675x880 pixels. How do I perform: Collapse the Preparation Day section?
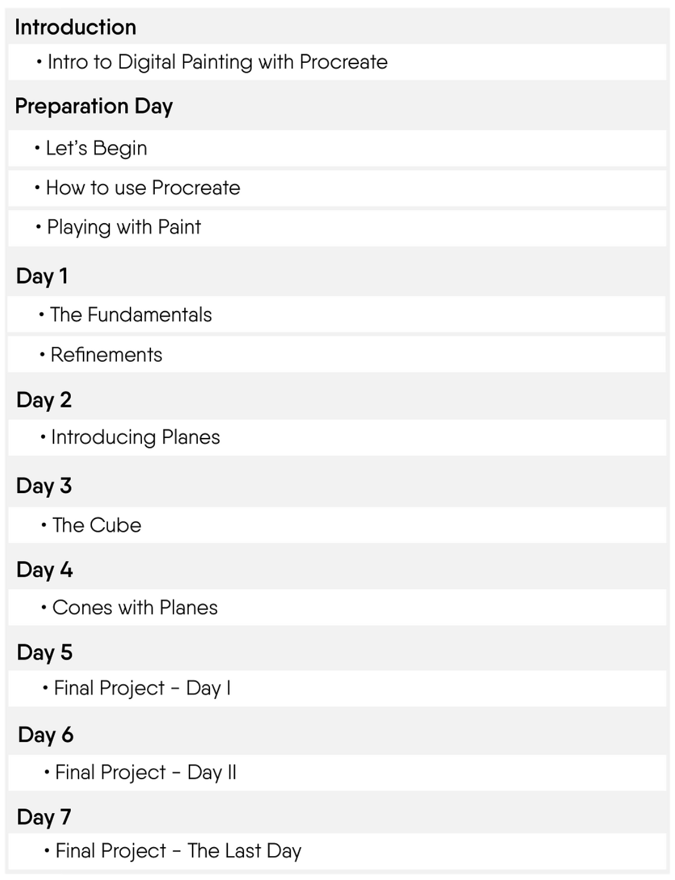click(x=94, y=106)
